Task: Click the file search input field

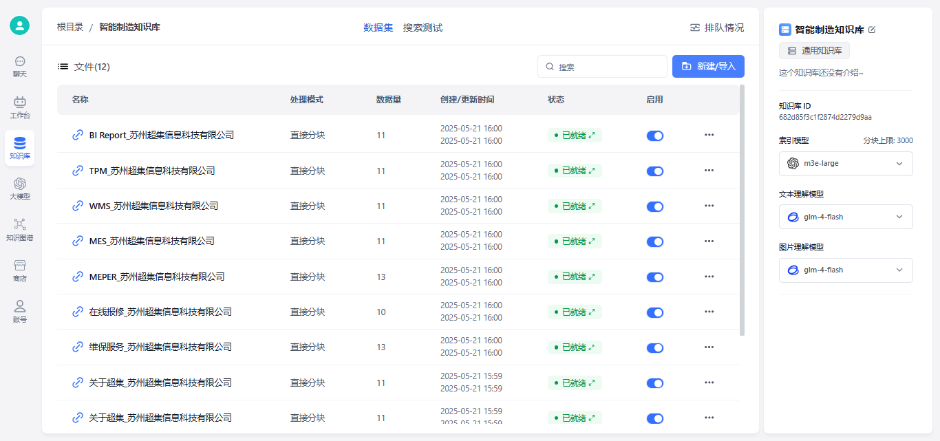Action: (x=602, y=67)
